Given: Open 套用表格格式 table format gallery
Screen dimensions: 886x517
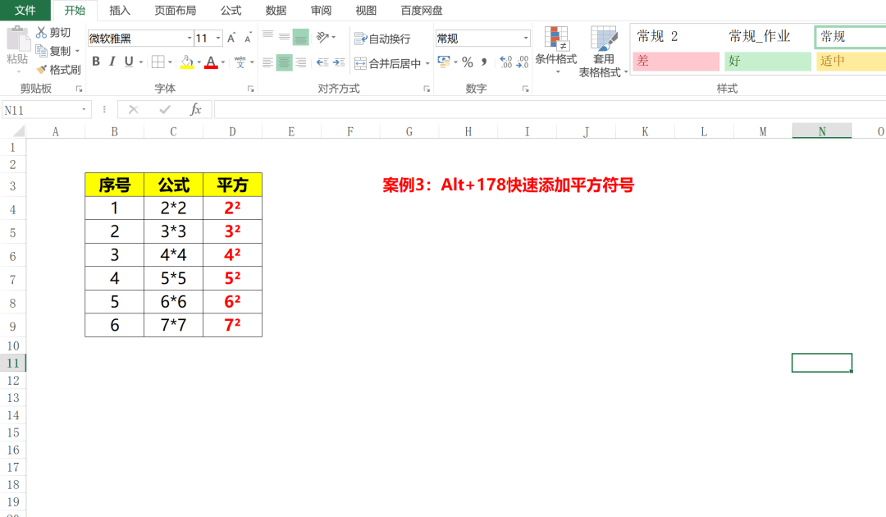Looking at the screenshot, I should pos(603,51).
